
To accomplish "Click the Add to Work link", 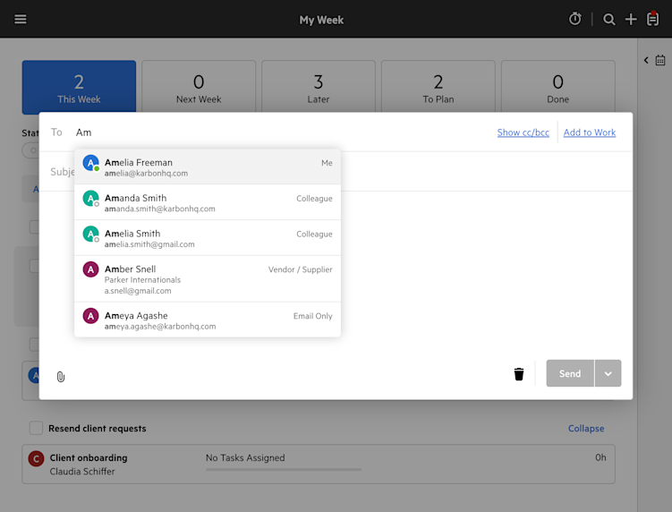I will point(590,132).
